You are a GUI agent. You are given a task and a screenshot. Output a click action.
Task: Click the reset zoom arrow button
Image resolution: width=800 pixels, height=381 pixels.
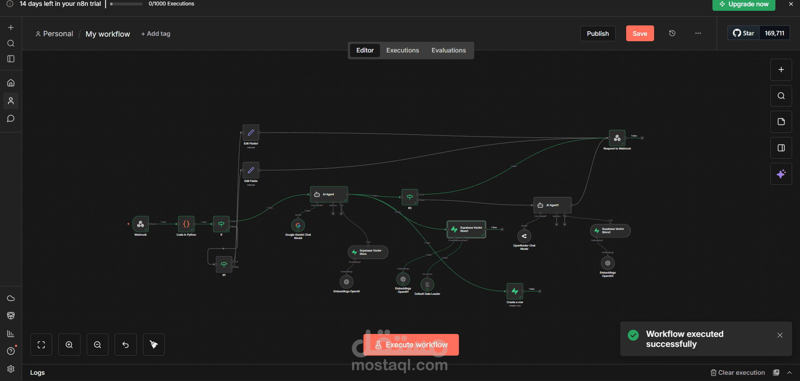(x=125, y=345)
